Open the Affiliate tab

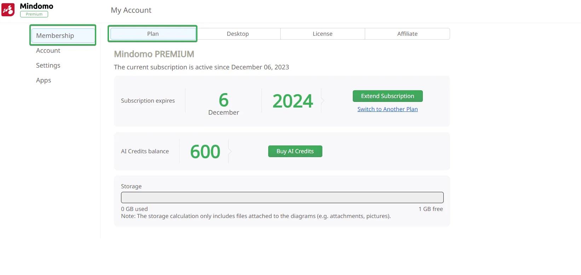(x=407, y=34)
